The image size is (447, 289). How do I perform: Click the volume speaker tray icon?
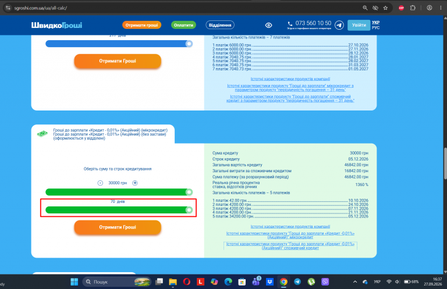[x=398, y=282]
